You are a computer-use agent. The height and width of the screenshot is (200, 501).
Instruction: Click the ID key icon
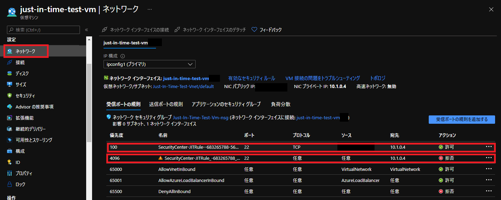pyautogui.click(x=10, y=162)
